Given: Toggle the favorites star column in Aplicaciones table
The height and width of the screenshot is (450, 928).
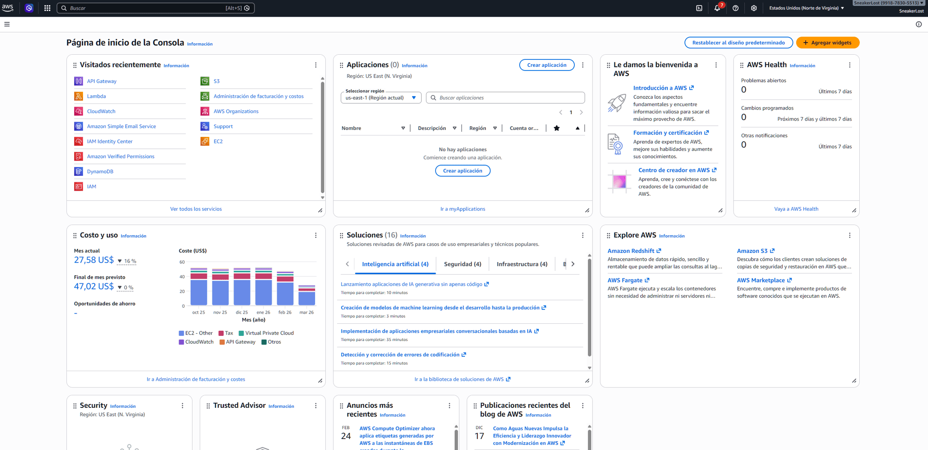Looking at the screenshot, I should 556,128.
